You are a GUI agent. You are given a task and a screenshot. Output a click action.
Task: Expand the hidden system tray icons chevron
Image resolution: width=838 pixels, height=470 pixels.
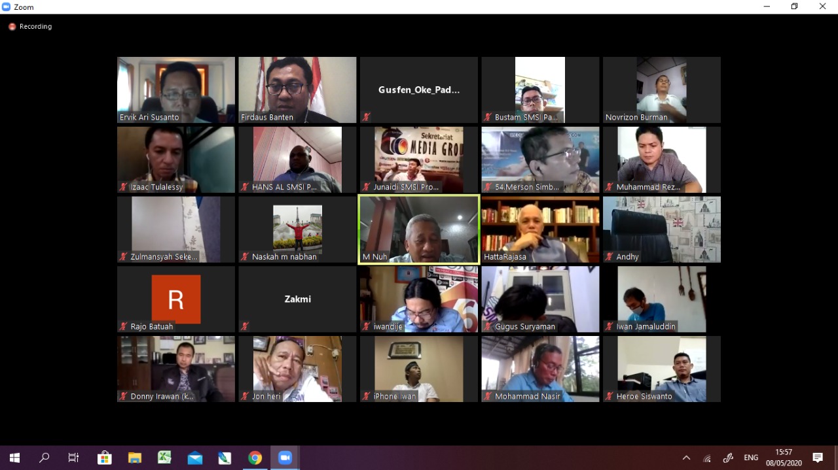click(686, 458)
